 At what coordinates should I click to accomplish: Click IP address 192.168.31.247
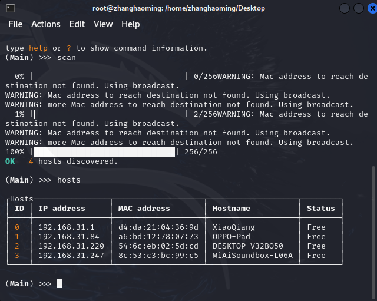click(x=71, y=256)
